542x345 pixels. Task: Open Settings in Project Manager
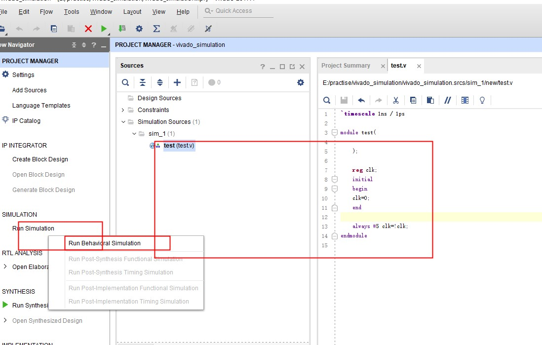point(23,75)
